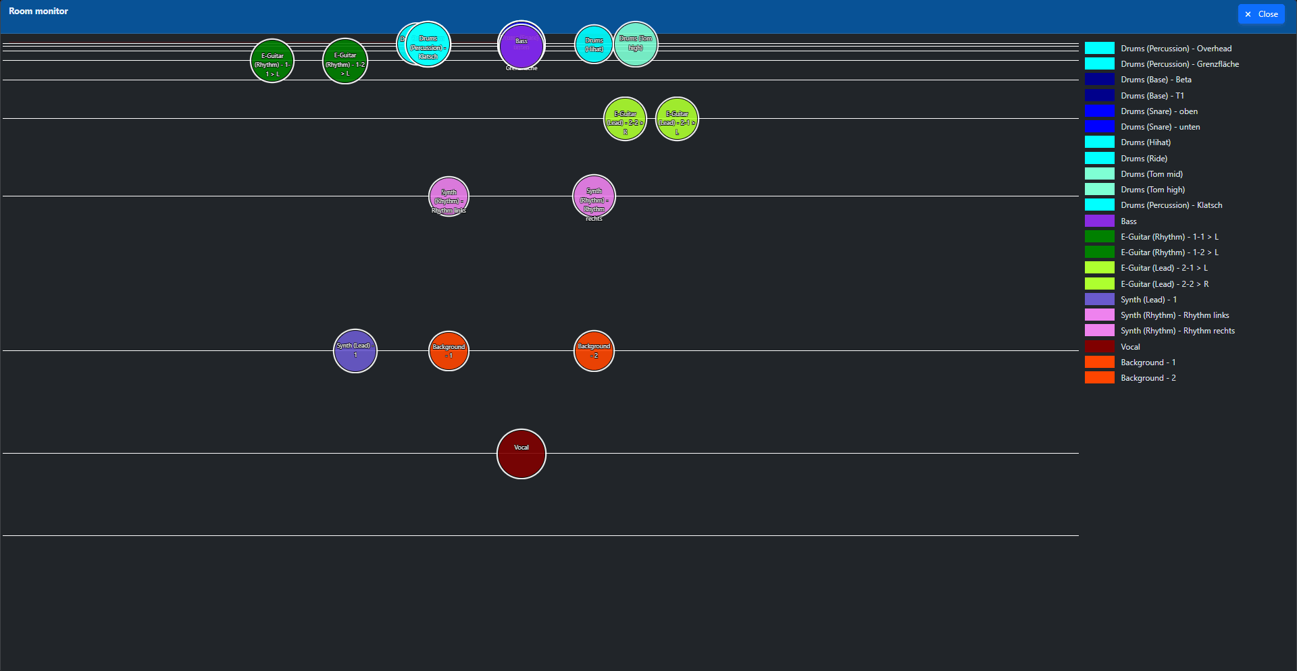Click the Drums (Percussion) Klatsch circle
Screen dimensions: 1297x671
(x=428, y=45)
